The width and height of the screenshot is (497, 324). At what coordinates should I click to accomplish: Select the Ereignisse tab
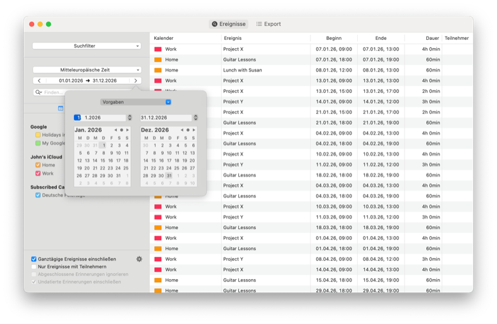229,24
